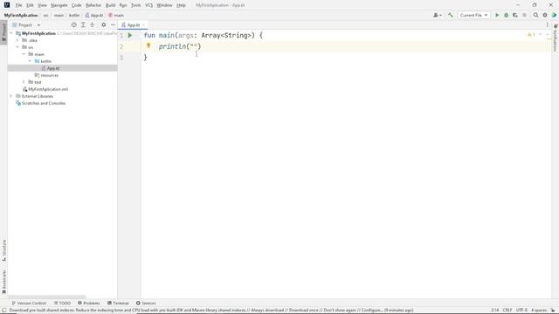Collapse the kotlin folder
Image resolution: width=559 pixels, height=314 pixels.
click(x=30, y=61)
